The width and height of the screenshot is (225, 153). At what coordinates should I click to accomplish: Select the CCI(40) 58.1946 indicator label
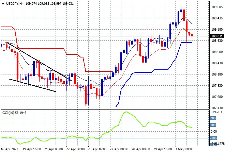pyautogui.click(x=14, y=113)
